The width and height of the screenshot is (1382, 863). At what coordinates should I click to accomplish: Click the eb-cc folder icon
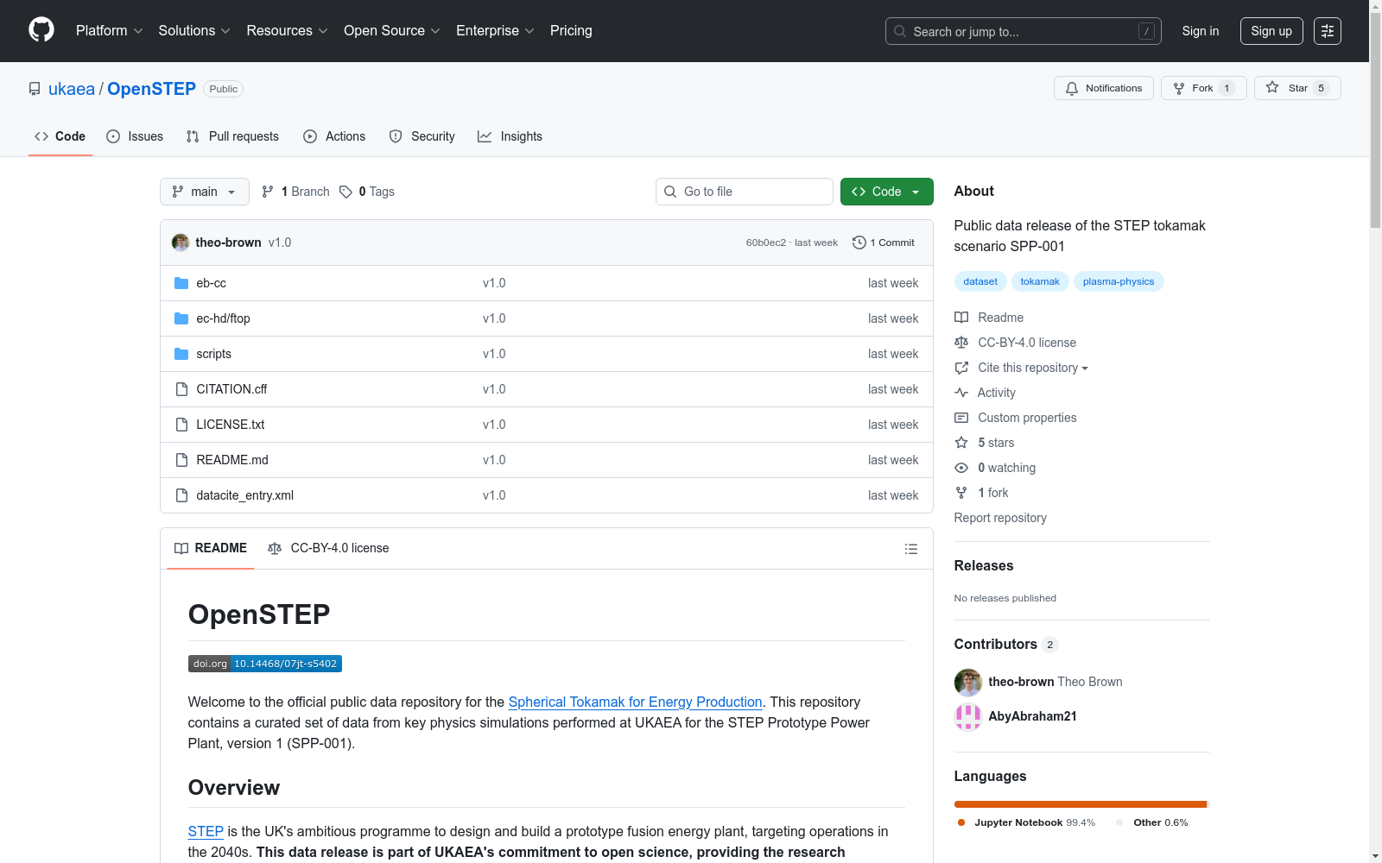click(x=181, y=283)
